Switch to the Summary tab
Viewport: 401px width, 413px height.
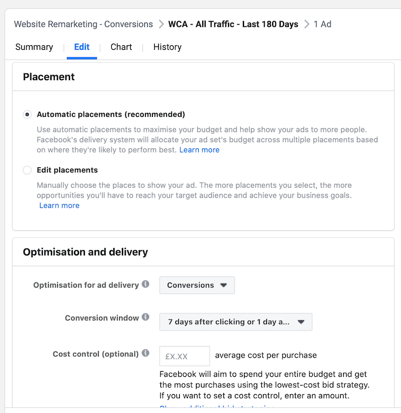click(x=34, y=47)
